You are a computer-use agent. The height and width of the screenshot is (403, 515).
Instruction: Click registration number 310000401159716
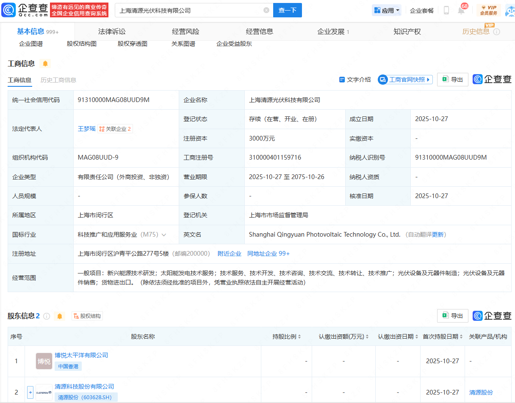pyautogui.click(x=275, y=157)
